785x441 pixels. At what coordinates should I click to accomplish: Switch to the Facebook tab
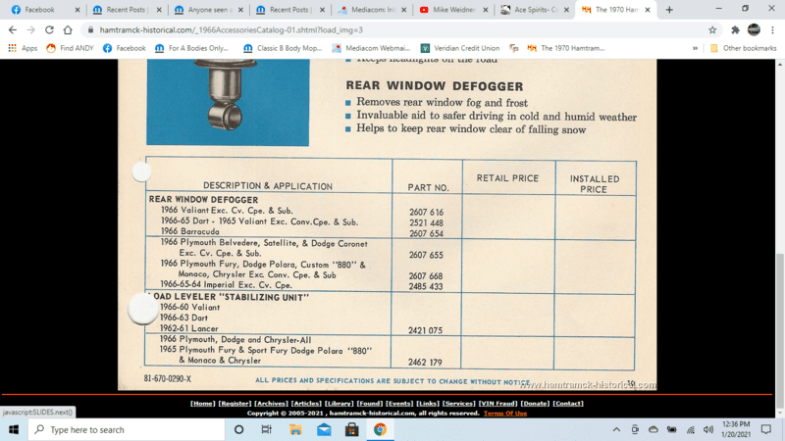click(x=40, y=10)
